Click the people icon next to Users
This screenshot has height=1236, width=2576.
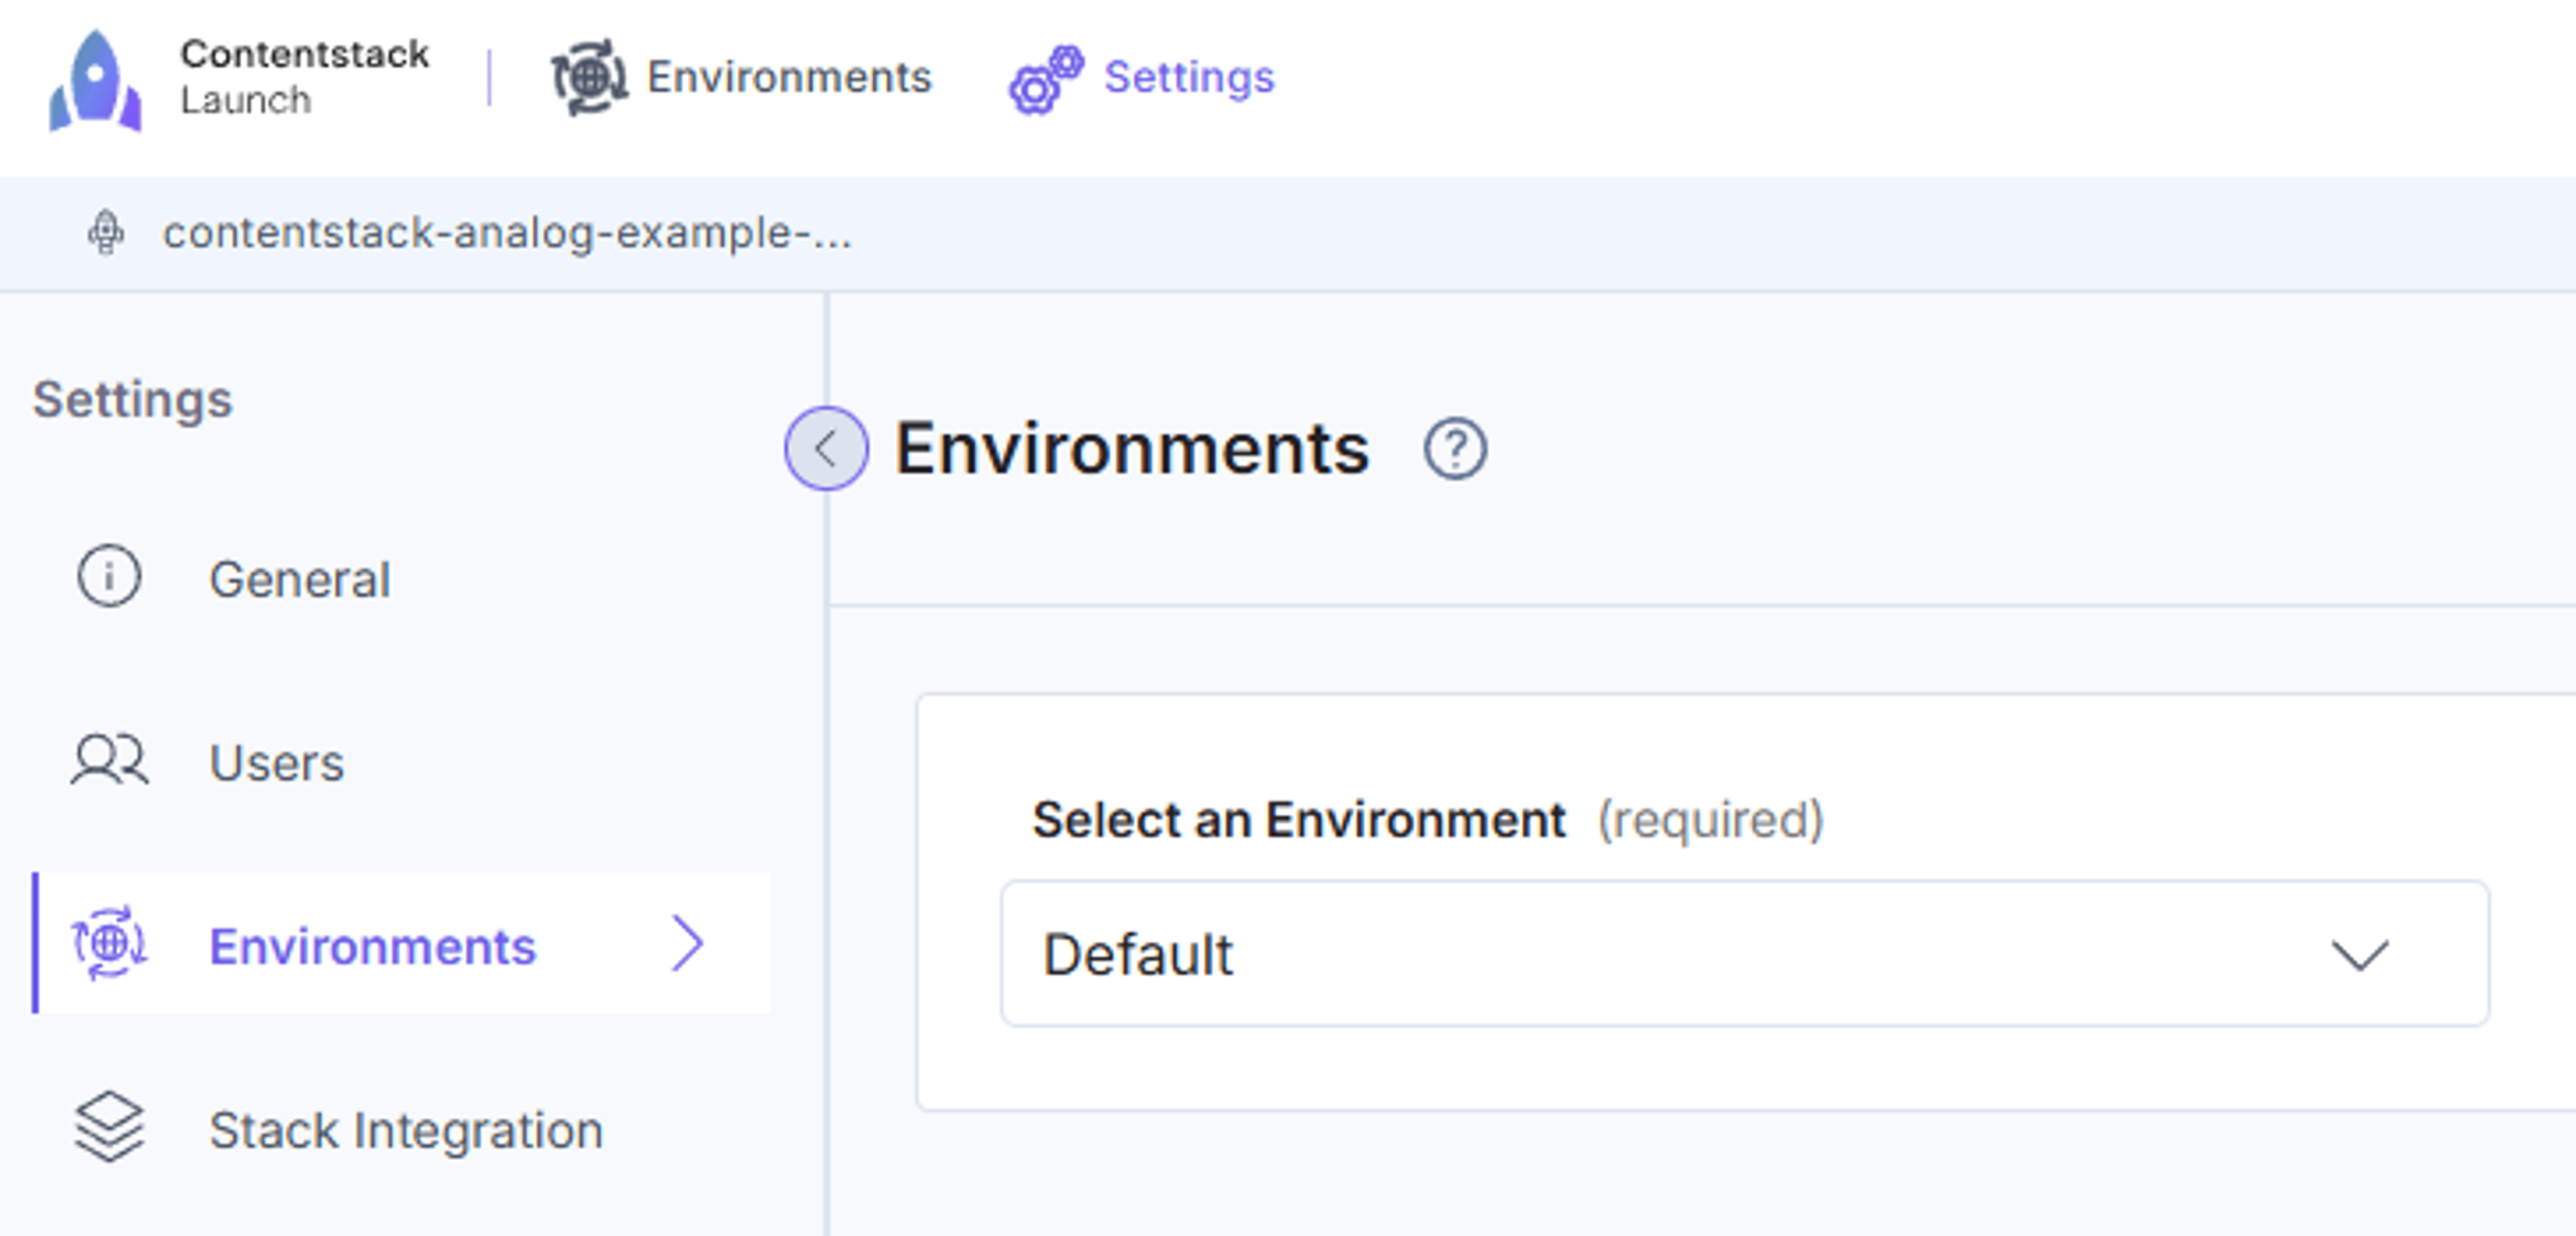pos(109,760)
